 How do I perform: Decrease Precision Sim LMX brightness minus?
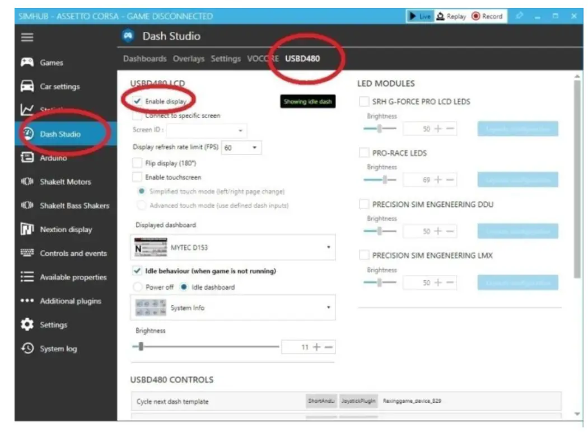pyautogui.click(x=450, y=282)
